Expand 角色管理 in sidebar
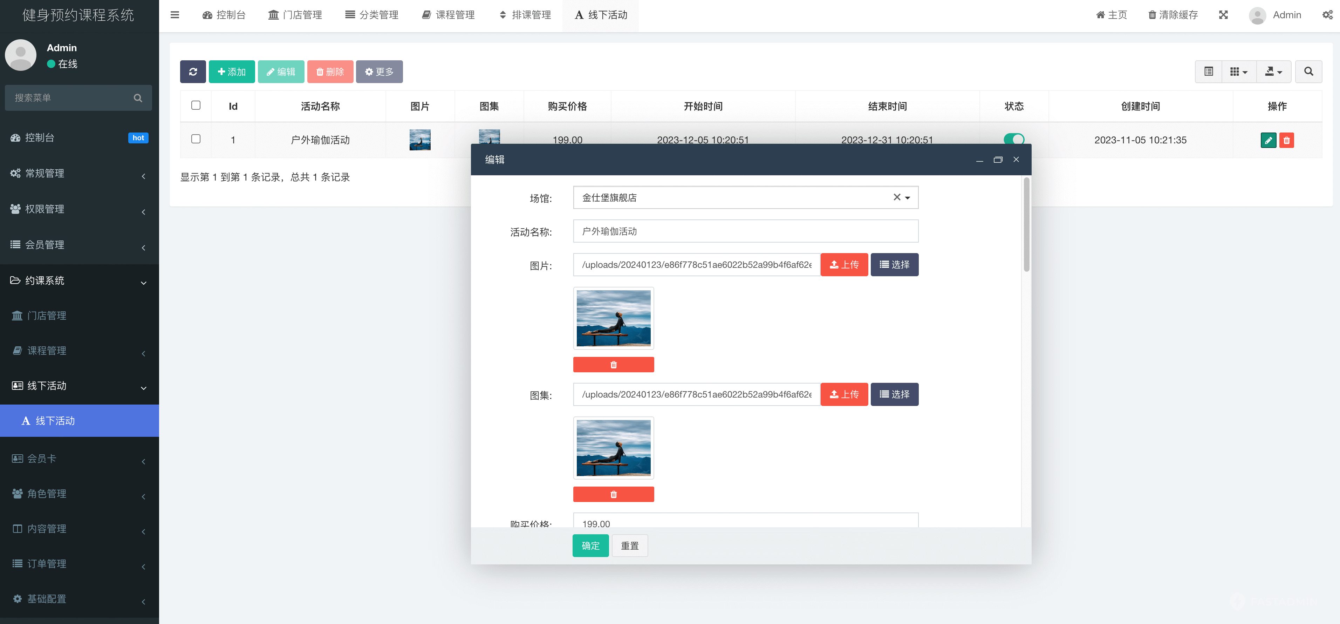The height and width of the screenshot is (624, 1340). click(79, 493)
